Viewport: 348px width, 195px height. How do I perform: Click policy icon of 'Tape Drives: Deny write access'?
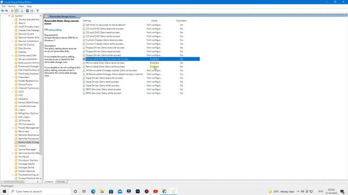coord(84,86)
